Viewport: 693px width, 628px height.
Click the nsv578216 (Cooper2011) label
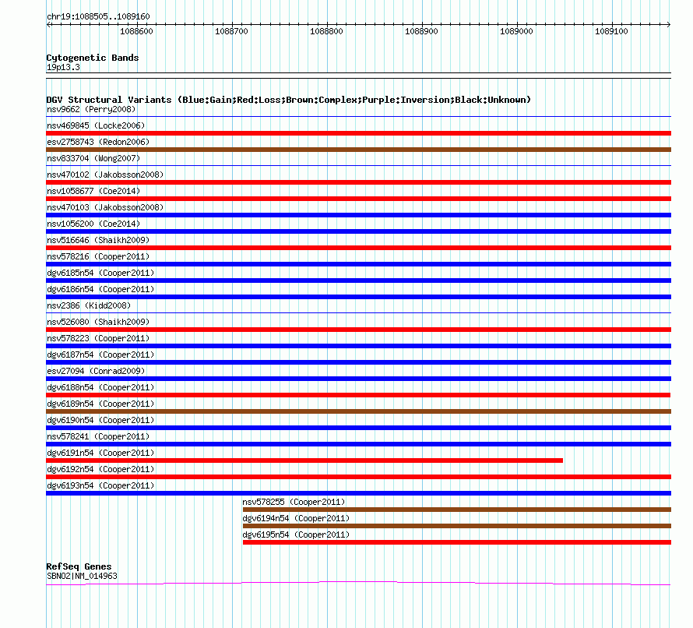(x=98, y=256)
